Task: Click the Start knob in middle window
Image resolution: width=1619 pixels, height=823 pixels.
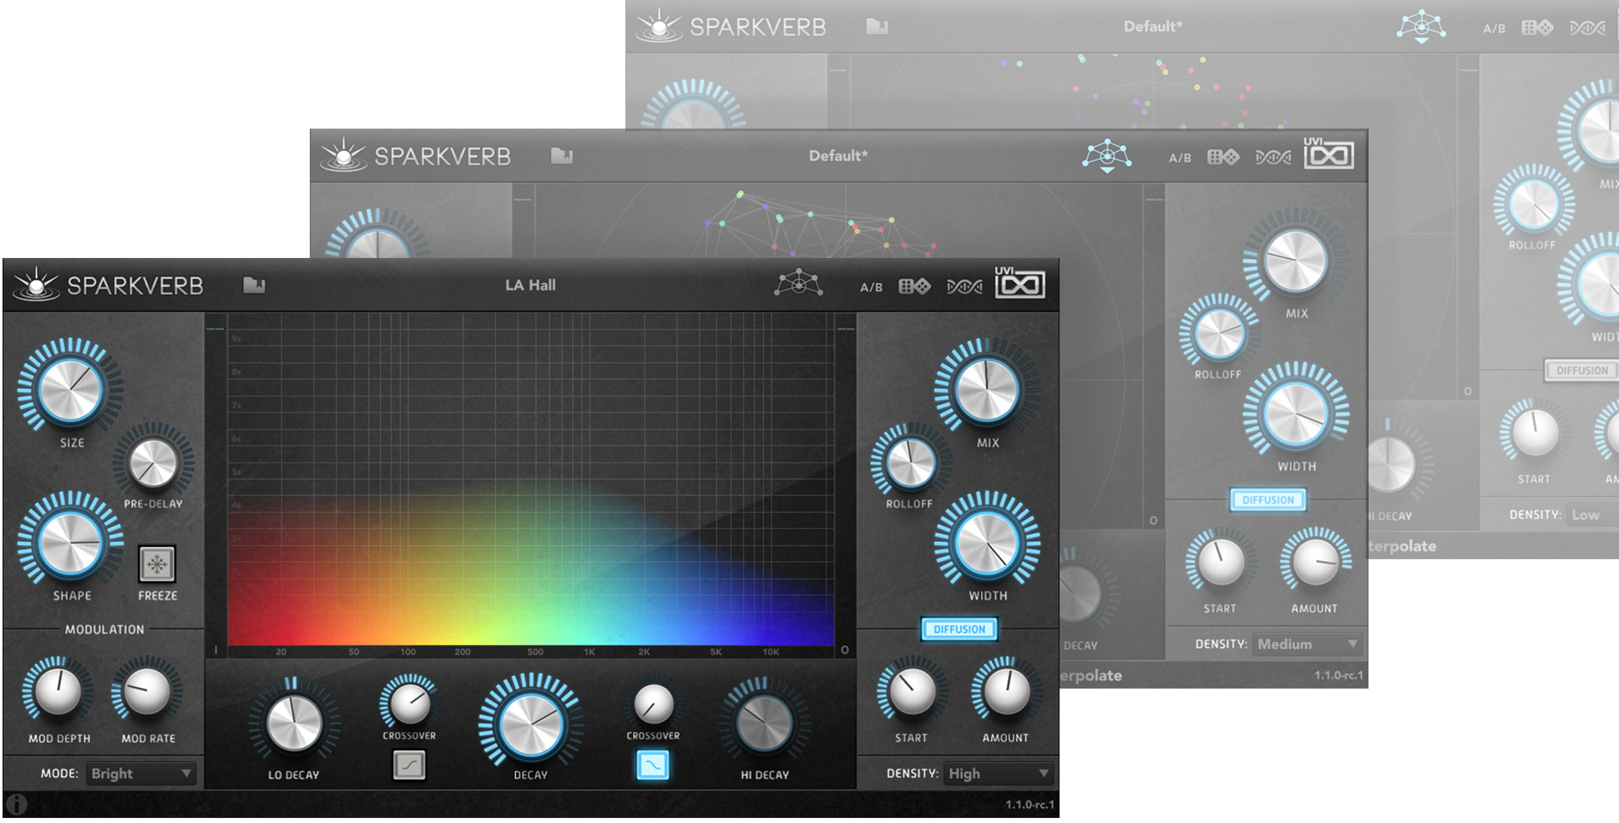Action: [x=1220, y=562]
